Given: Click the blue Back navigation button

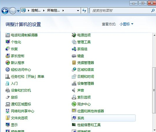Looking at the screenshot, I should [5, 11].
